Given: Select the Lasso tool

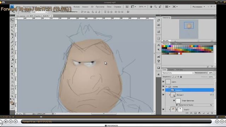Looking at the screenshot, I should 12,27.
